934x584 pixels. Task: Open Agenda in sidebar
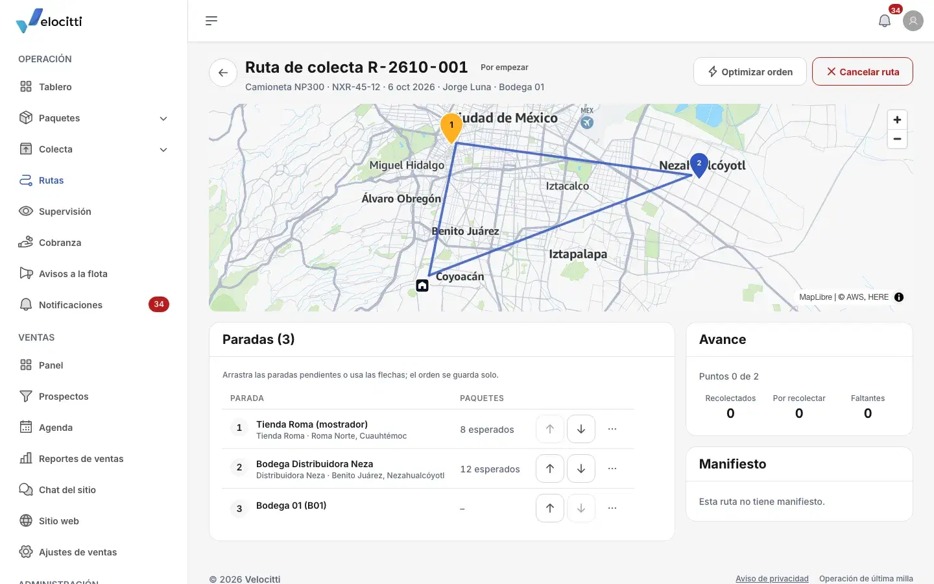click(94, 428)
